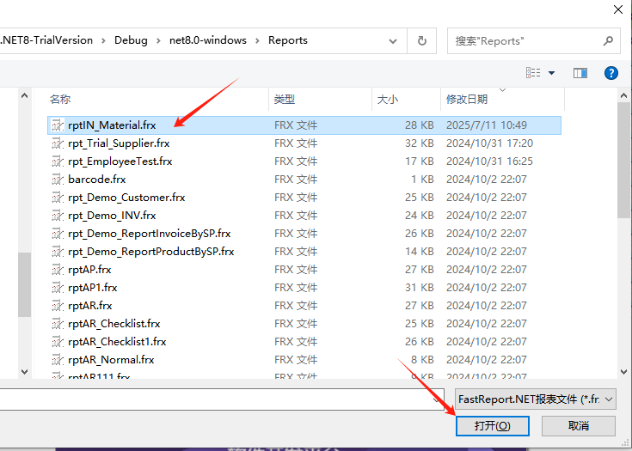Select rptAP1.frx file name
Image resolution: width=632 pixels, height=451 pixels.
(x=93, y=288)
